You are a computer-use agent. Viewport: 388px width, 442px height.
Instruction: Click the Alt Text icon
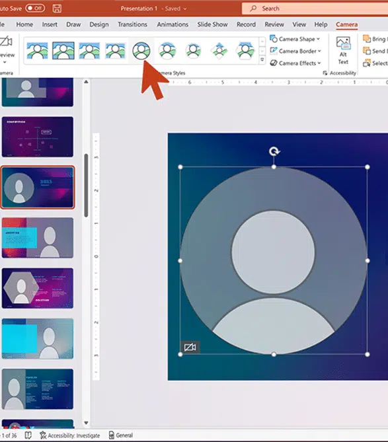(x=343, y=51)
